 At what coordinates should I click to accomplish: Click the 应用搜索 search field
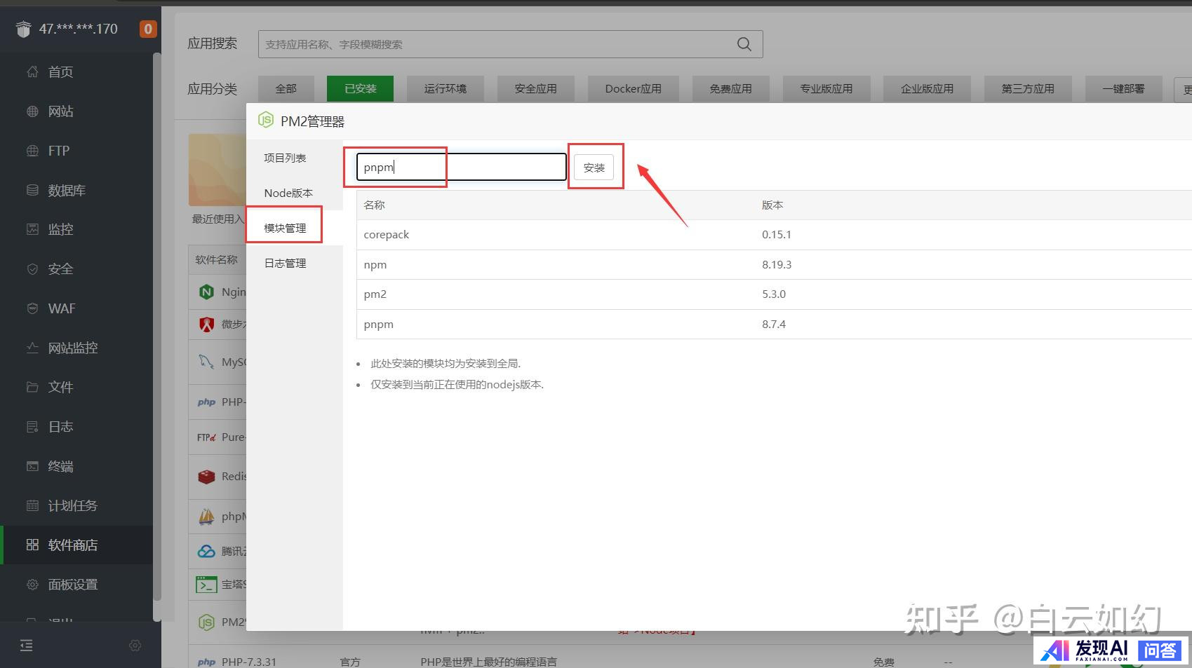pos(511,44)
